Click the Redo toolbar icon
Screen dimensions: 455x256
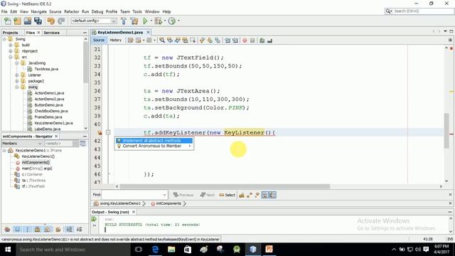pyautogui.click(x=61, y=21)
